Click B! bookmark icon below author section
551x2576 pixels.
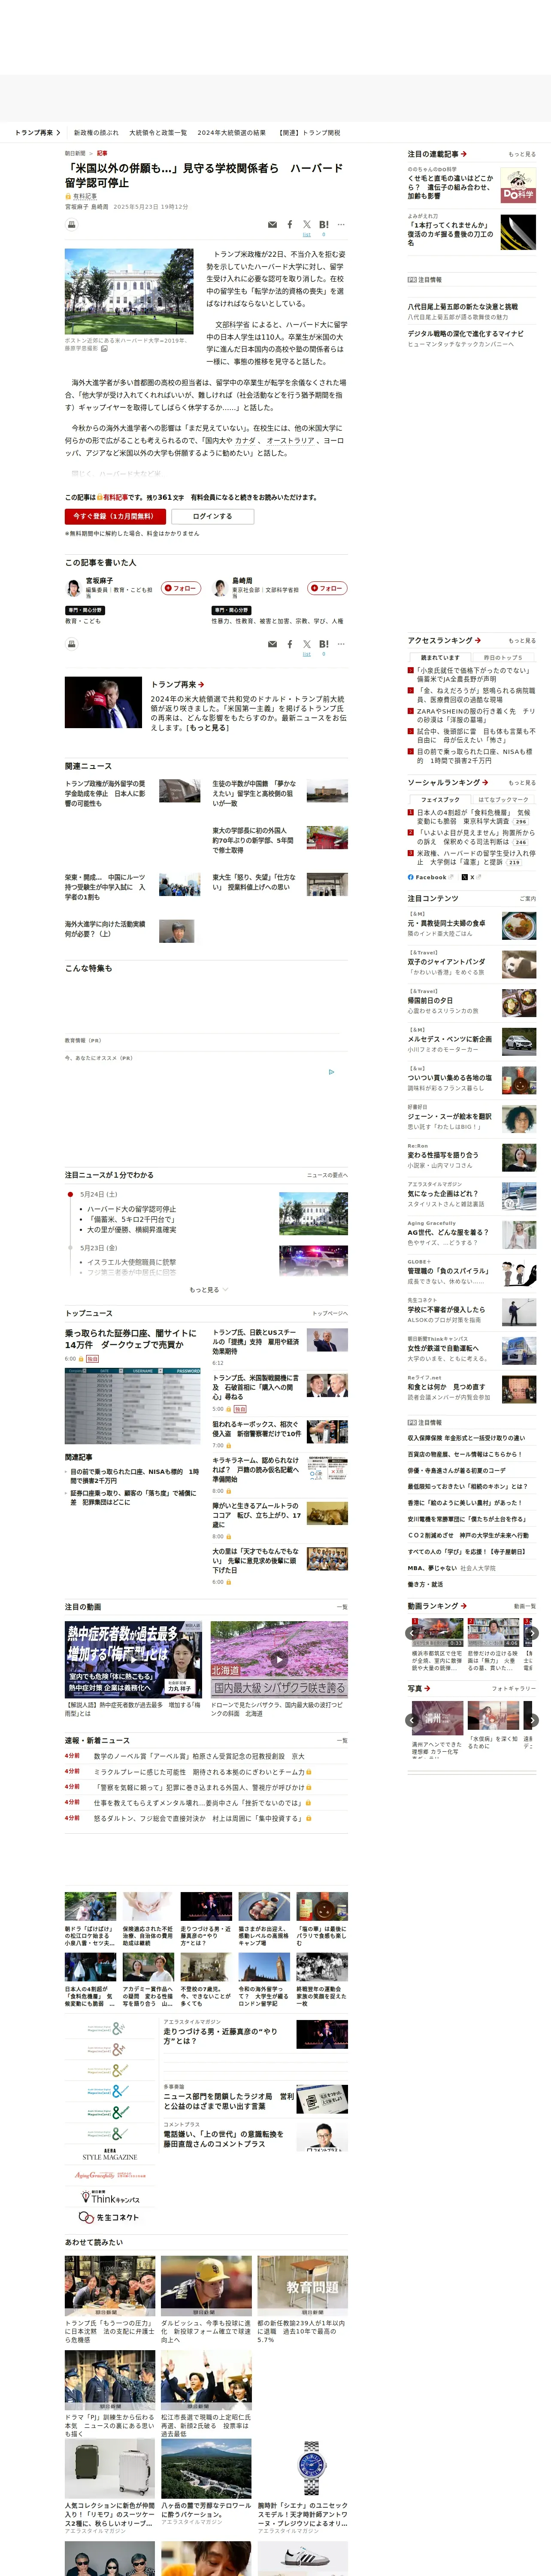324,644
